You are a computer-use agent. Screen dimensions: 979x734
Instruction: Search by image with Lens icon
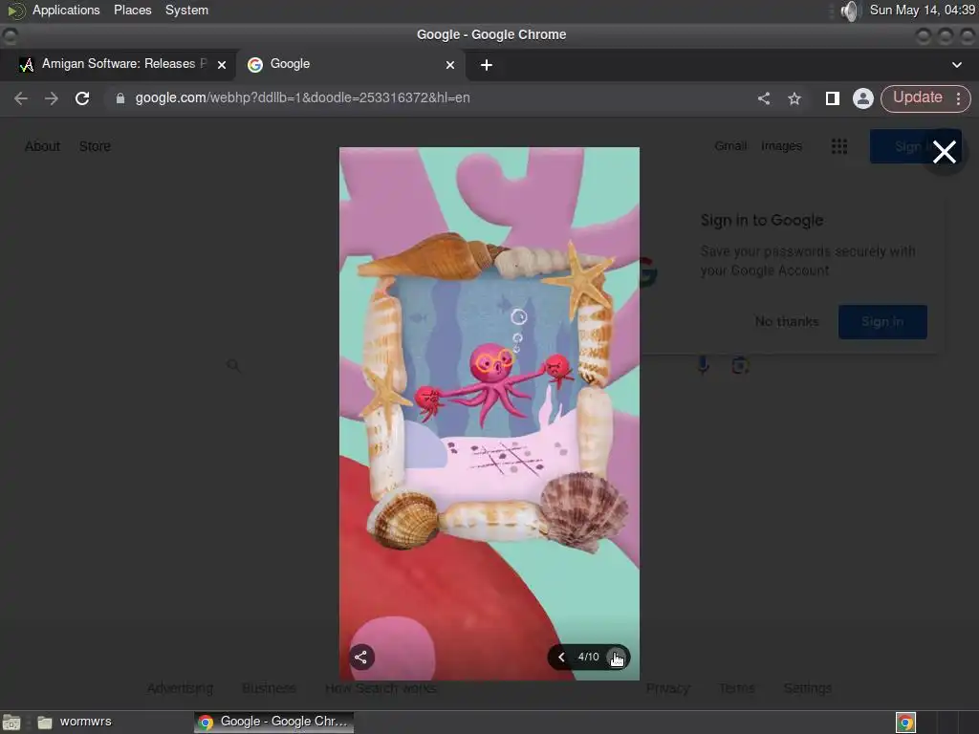[740, 365]
